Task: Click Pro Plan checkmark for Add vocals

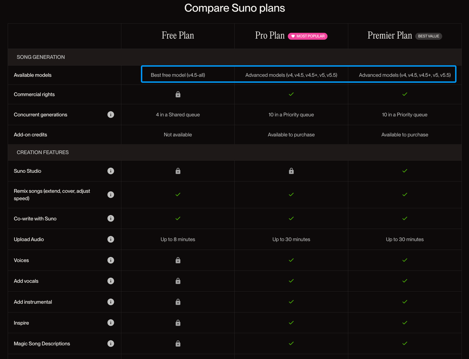Action: point(291,281)
